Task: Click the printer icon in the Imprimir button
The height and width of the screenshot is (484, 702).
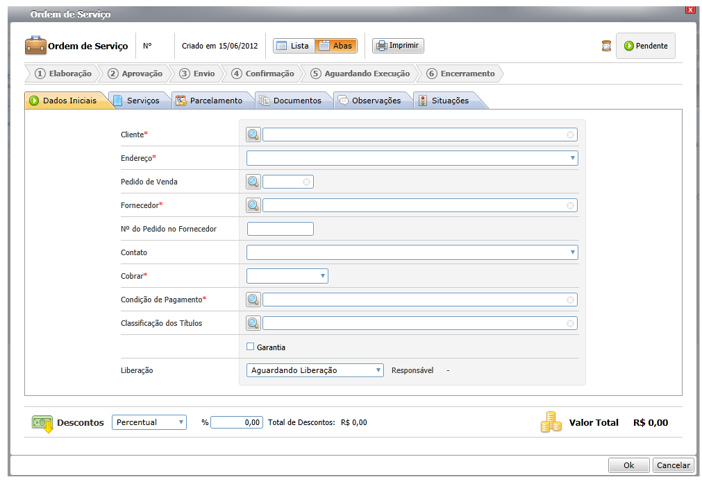Action: click(x=381, y=46)
